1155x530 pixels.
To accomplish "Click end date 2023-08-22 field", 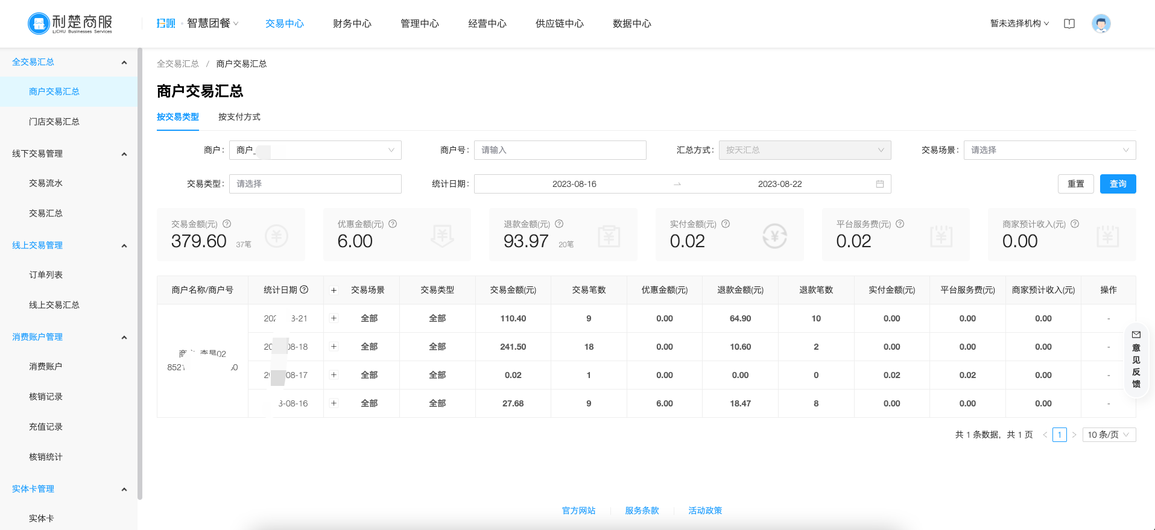I will (780, 184).
